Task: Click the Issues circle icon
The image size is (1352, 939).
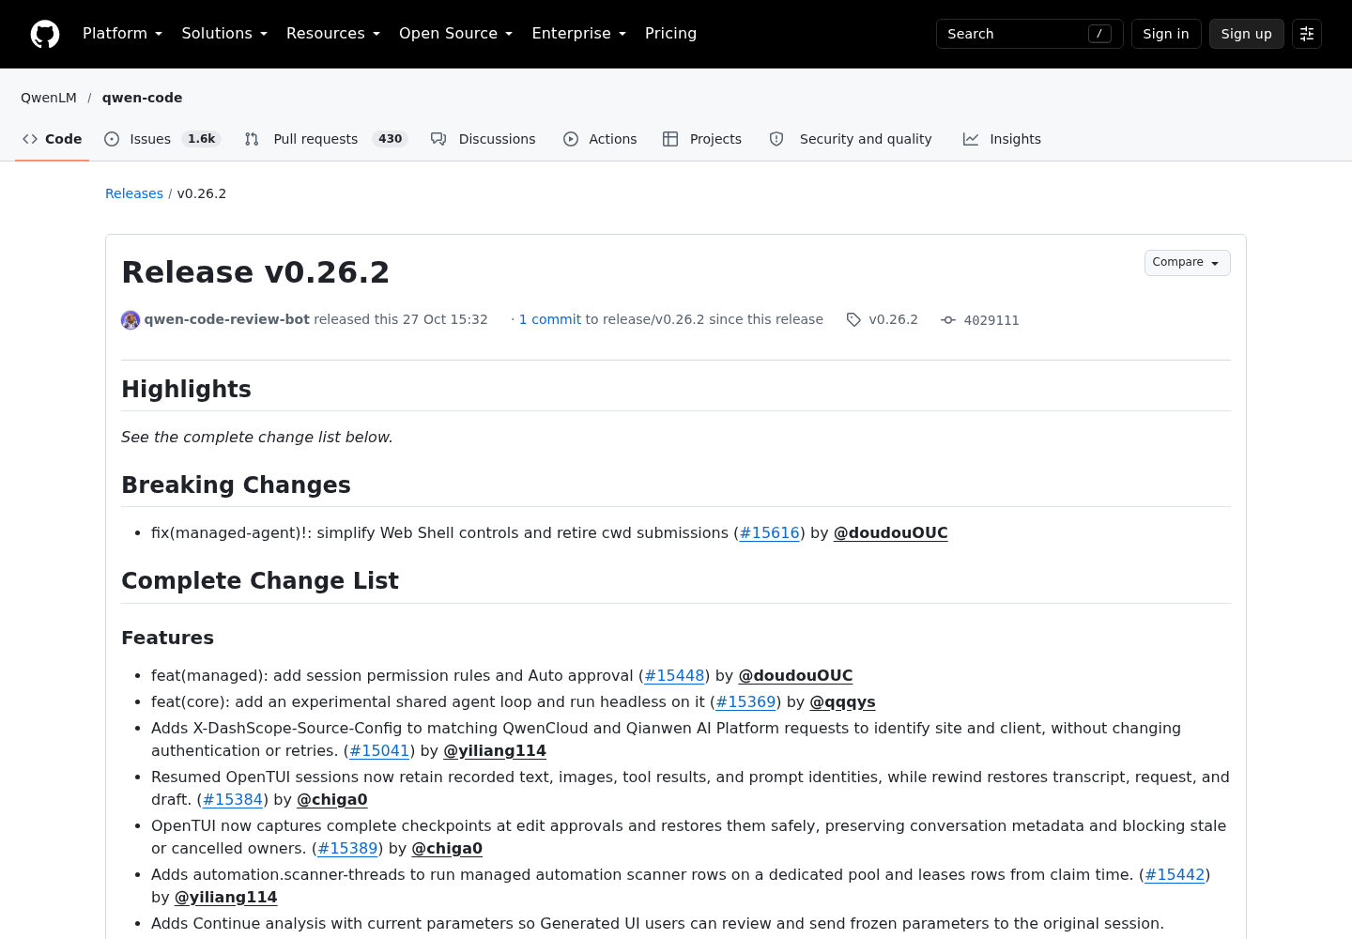Action: (112, 139)
